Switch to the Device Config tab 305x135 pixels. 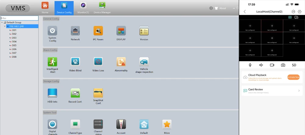click(x=64, y=8)
